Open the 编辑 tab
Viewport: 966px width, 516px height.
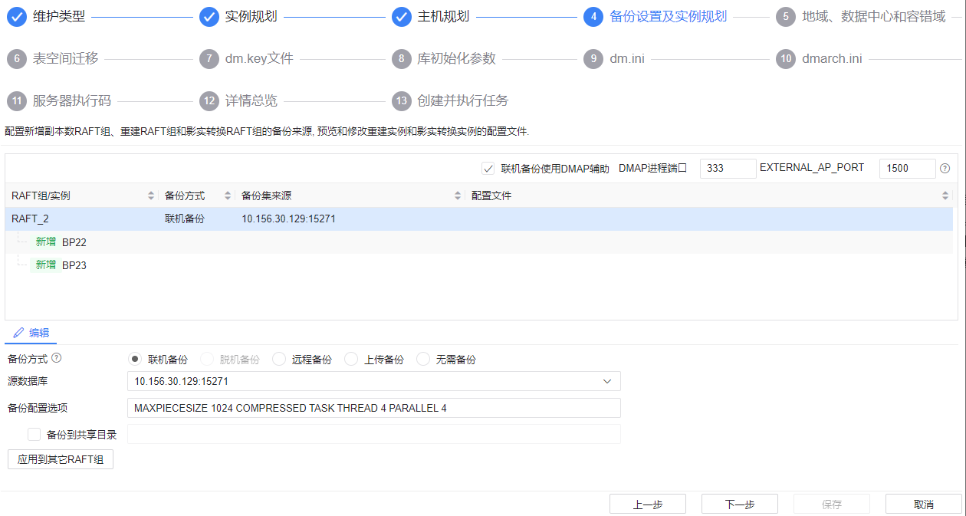pyautogui.click(x=31, y=333)
